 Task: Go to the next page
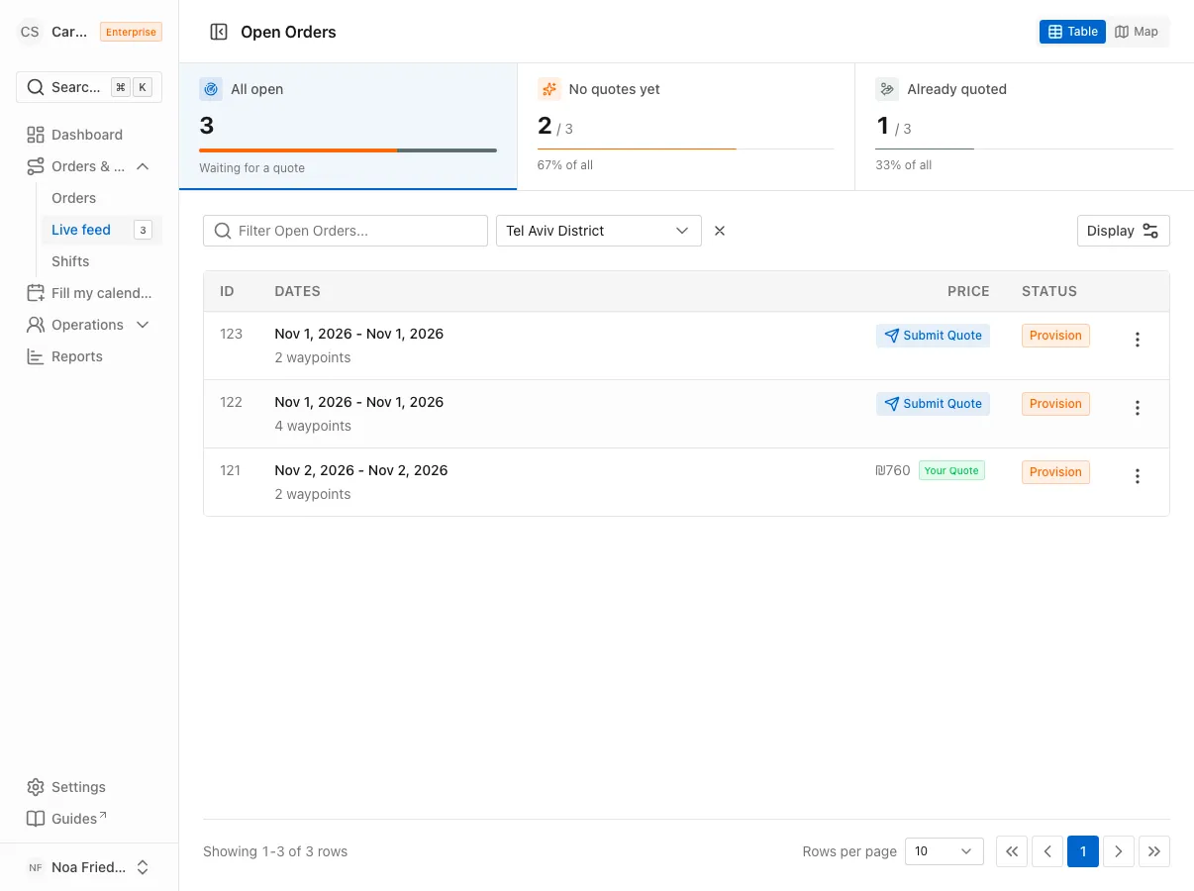coord(1119,851)
